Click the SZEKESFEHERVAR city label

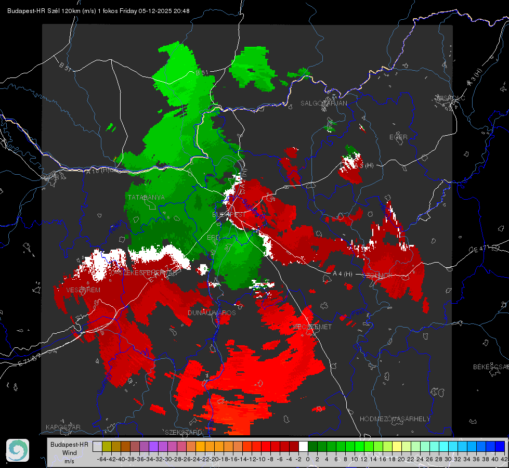coord(147,273)
